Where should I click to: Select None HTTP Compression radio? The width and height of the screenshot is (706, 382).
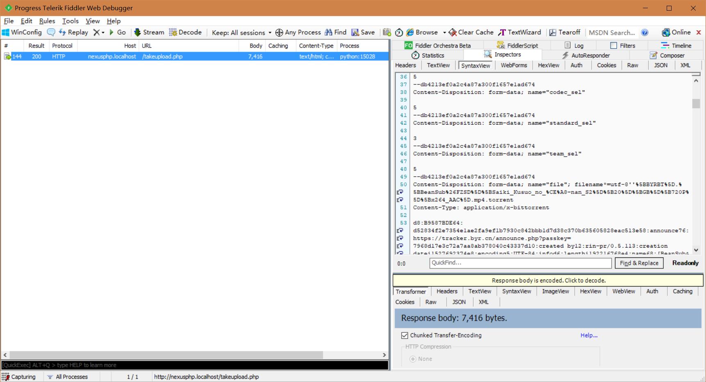coord(413,359)
